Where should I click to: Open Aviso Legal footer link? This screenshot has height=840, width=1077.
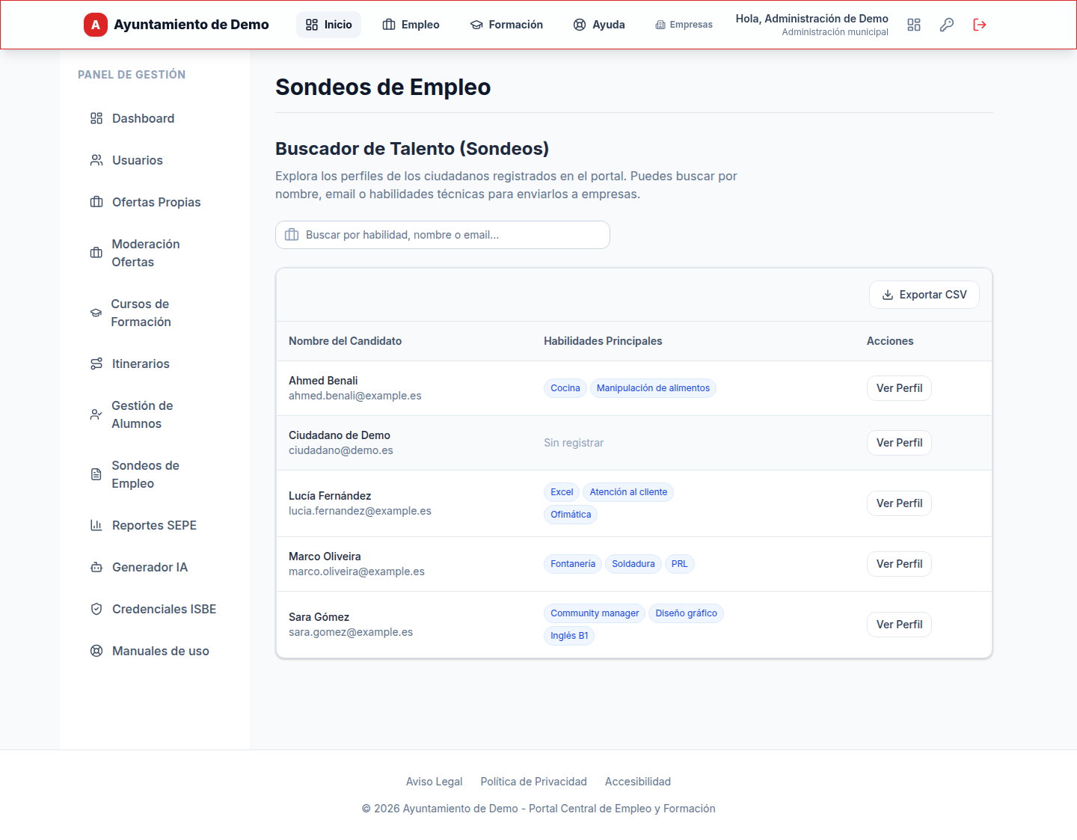coord(435,782)
